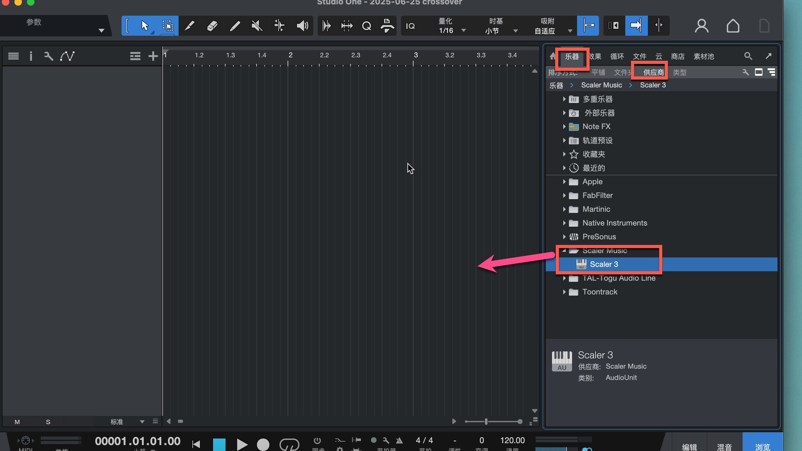Select the Apple vendor folder

coord(592,182)
